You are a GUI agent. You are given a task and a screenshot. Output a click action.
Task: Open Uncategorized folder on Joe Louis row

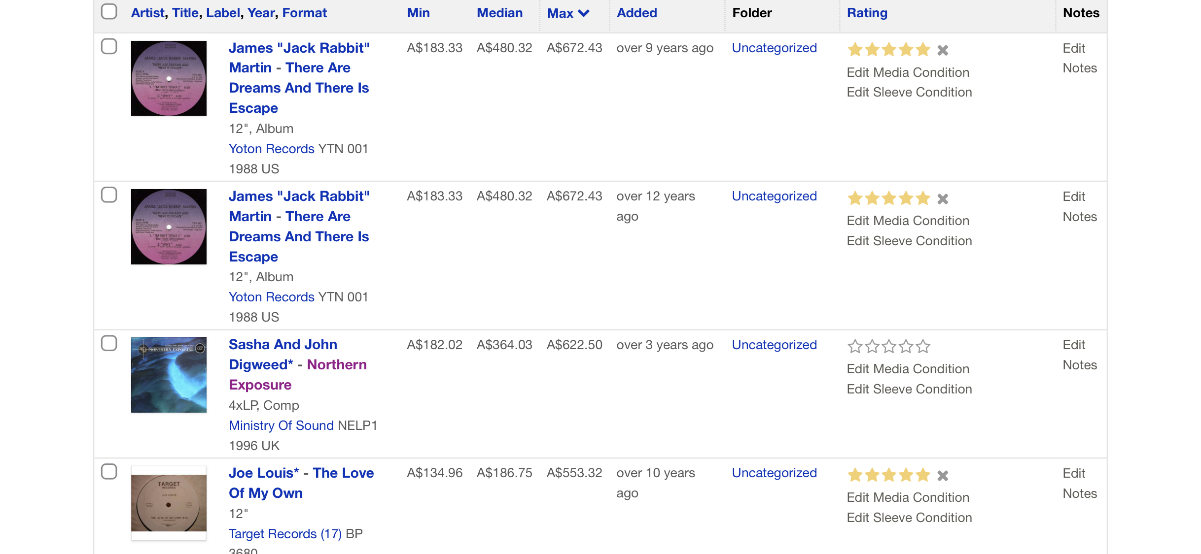click(x=774, y=473)
